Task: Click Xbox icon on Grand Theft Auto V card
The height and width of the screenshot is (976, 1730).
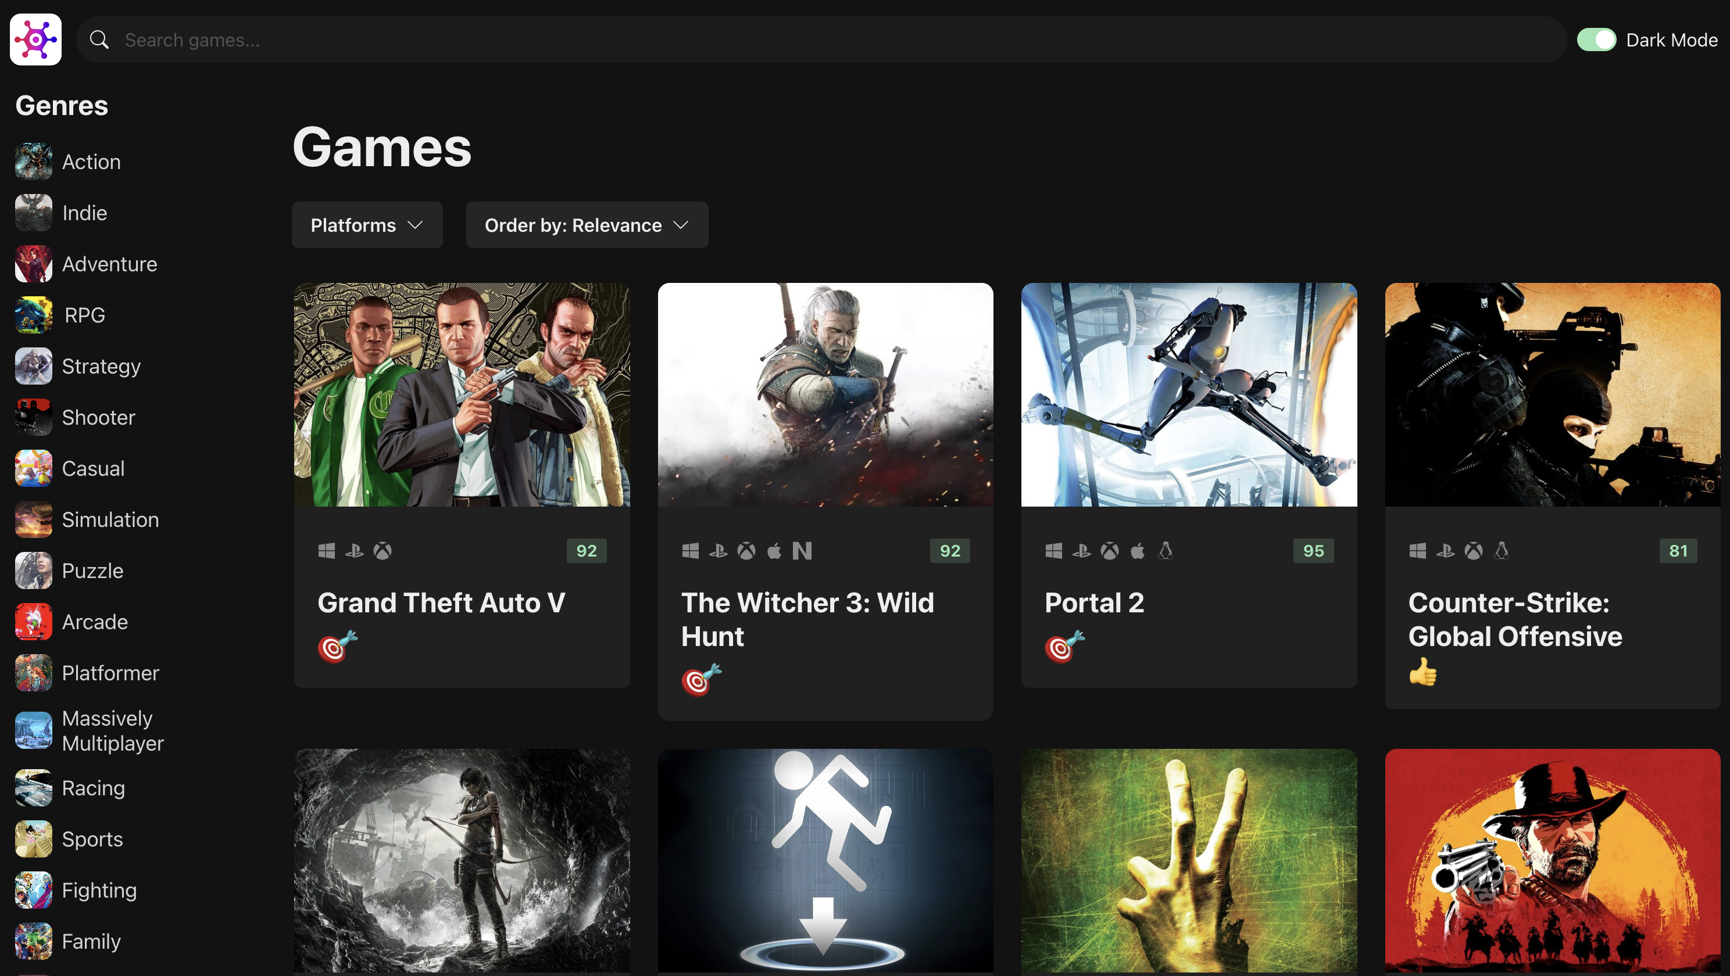Action: point(383,551)
